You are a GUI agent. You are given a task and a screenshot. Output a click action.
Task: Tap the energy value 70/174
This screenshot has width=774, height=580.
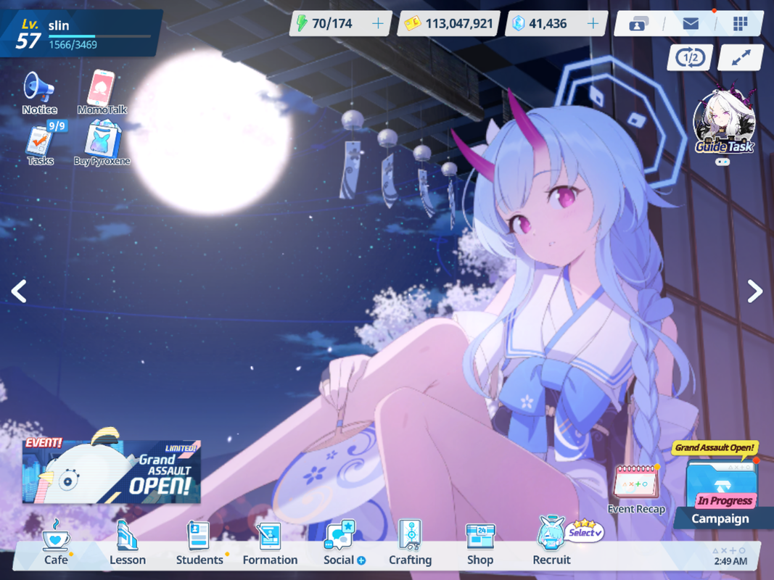(332, 23)
